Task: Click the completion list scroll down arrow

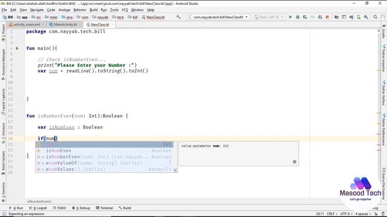Action: click(175, 170)
